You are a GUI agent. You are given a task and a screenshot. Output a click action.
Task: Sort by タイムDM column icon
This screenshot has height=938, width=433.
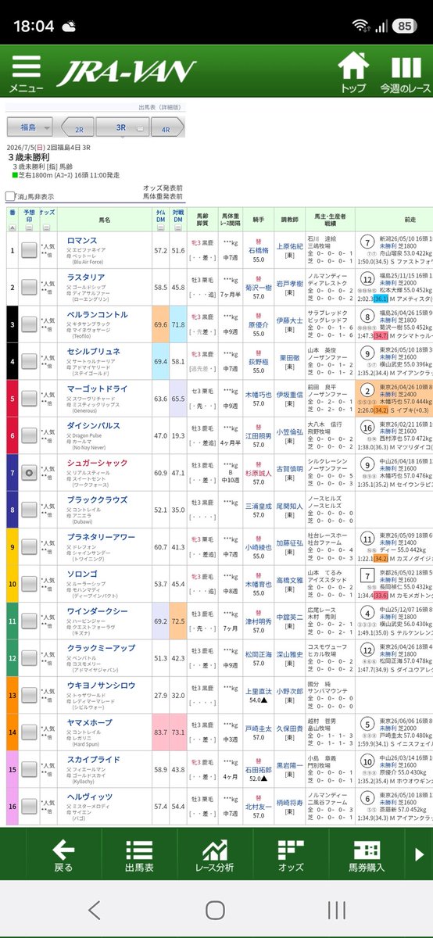tap(160, 228)
